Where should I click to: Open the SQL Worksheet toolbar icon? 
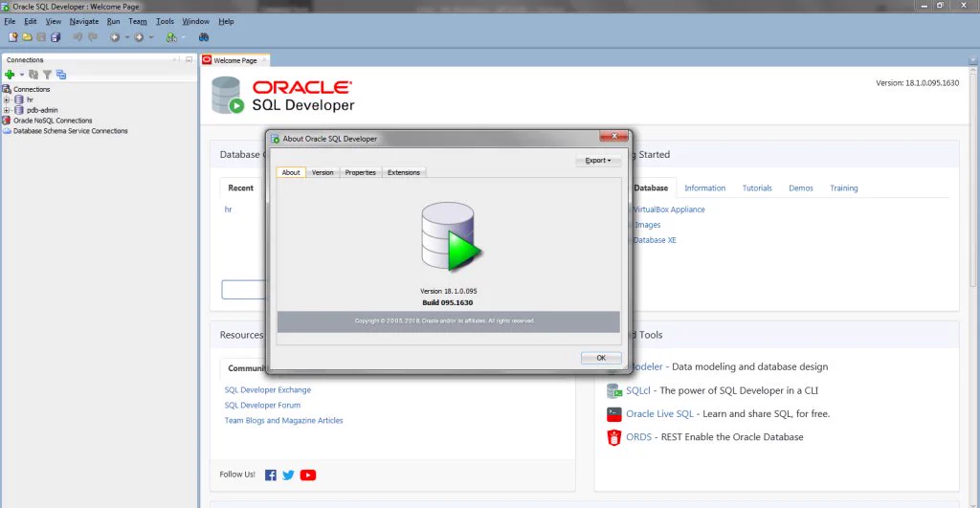click(171, 37)
